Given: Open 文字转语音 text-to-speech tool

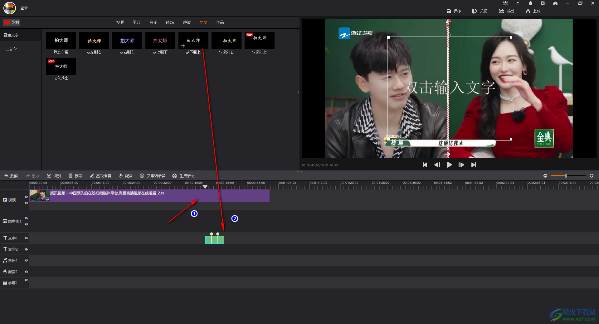Looking at the screenshot, I should (153, 176).
